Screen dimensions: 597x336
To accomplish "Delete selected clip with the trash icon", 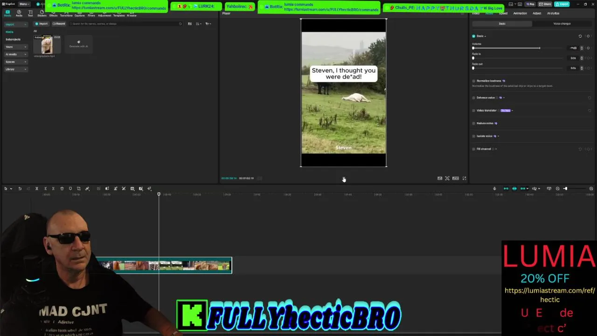I will point(62,189).
